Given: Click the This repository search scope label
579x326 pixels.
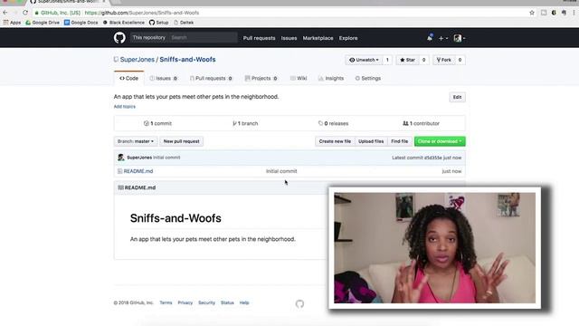Looking at the screenshot, I should point(148,37).
